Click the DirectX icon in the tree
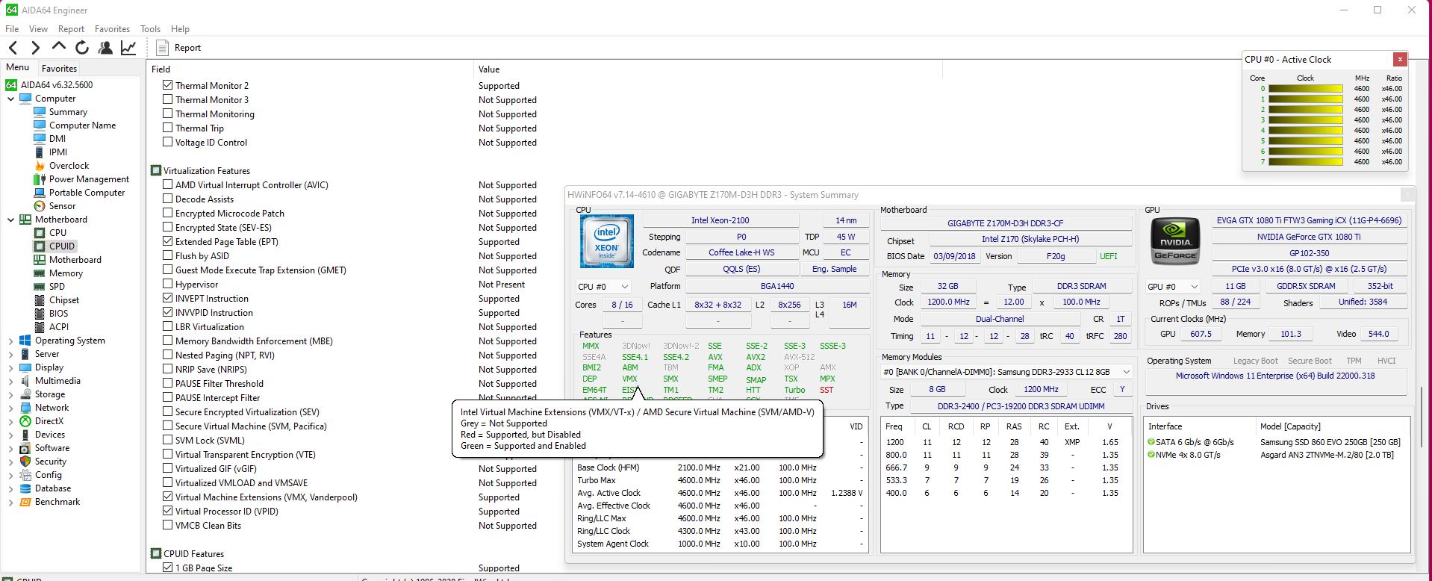Screen dimensions: 1432x581 coord(25,421)
